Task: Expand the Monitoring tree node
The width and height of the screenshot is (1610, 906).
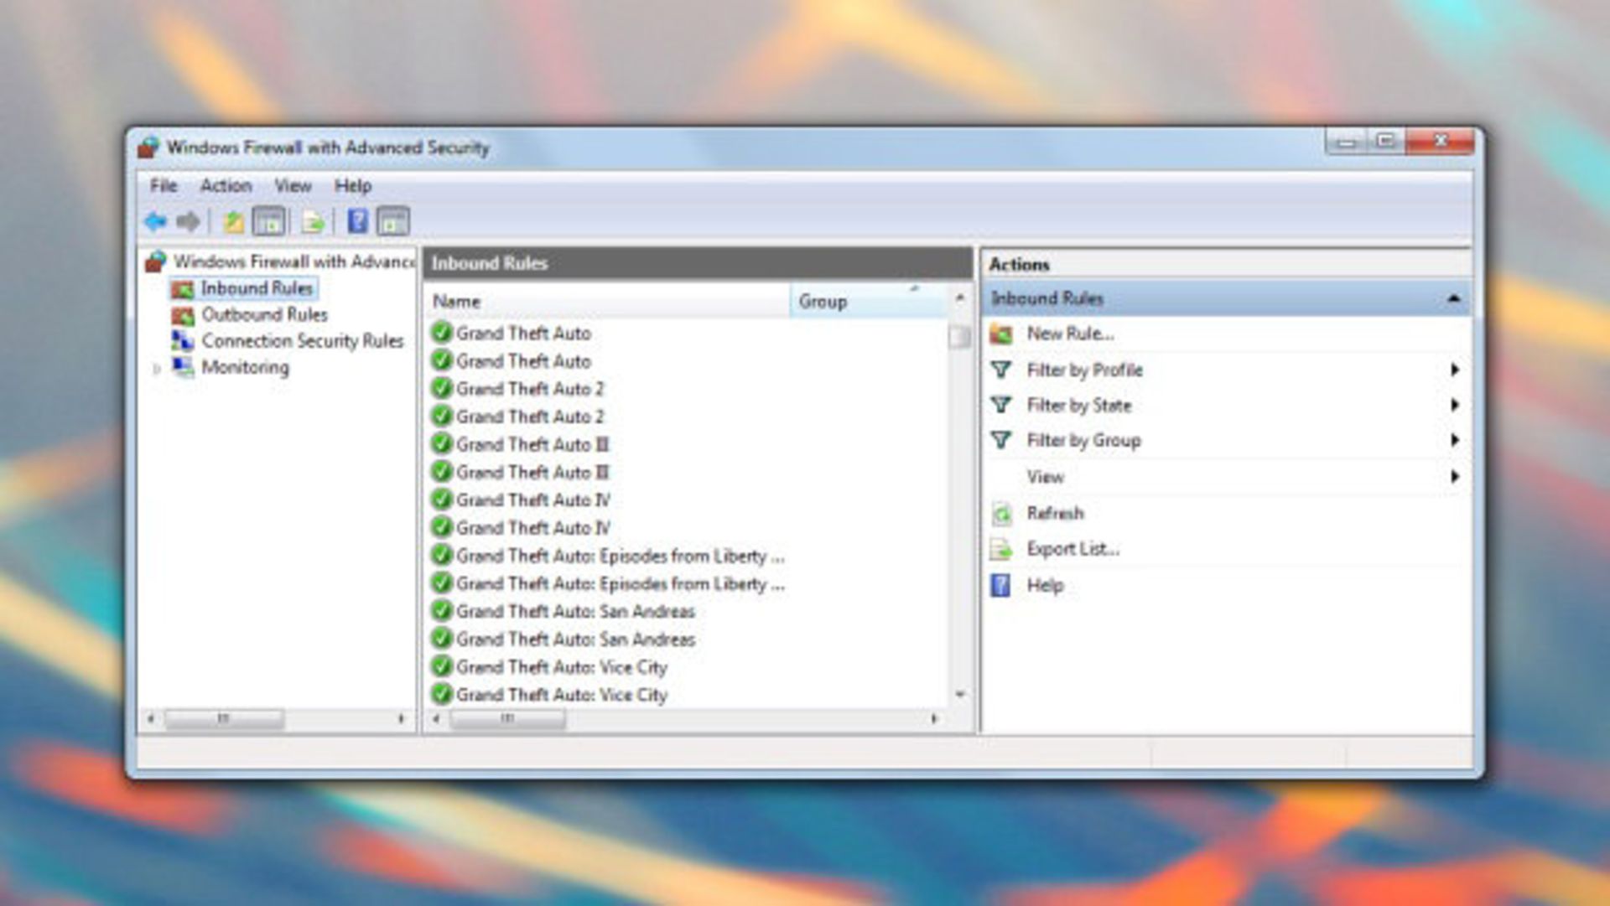Action: (x=156, y=369)
